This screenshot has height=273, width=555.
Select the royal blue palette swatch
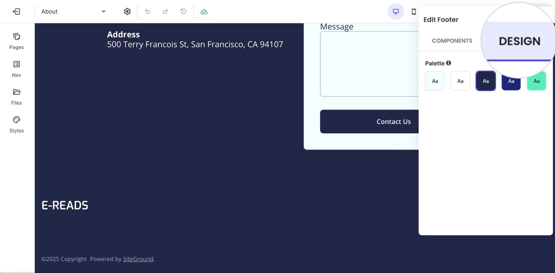[511, 82]
